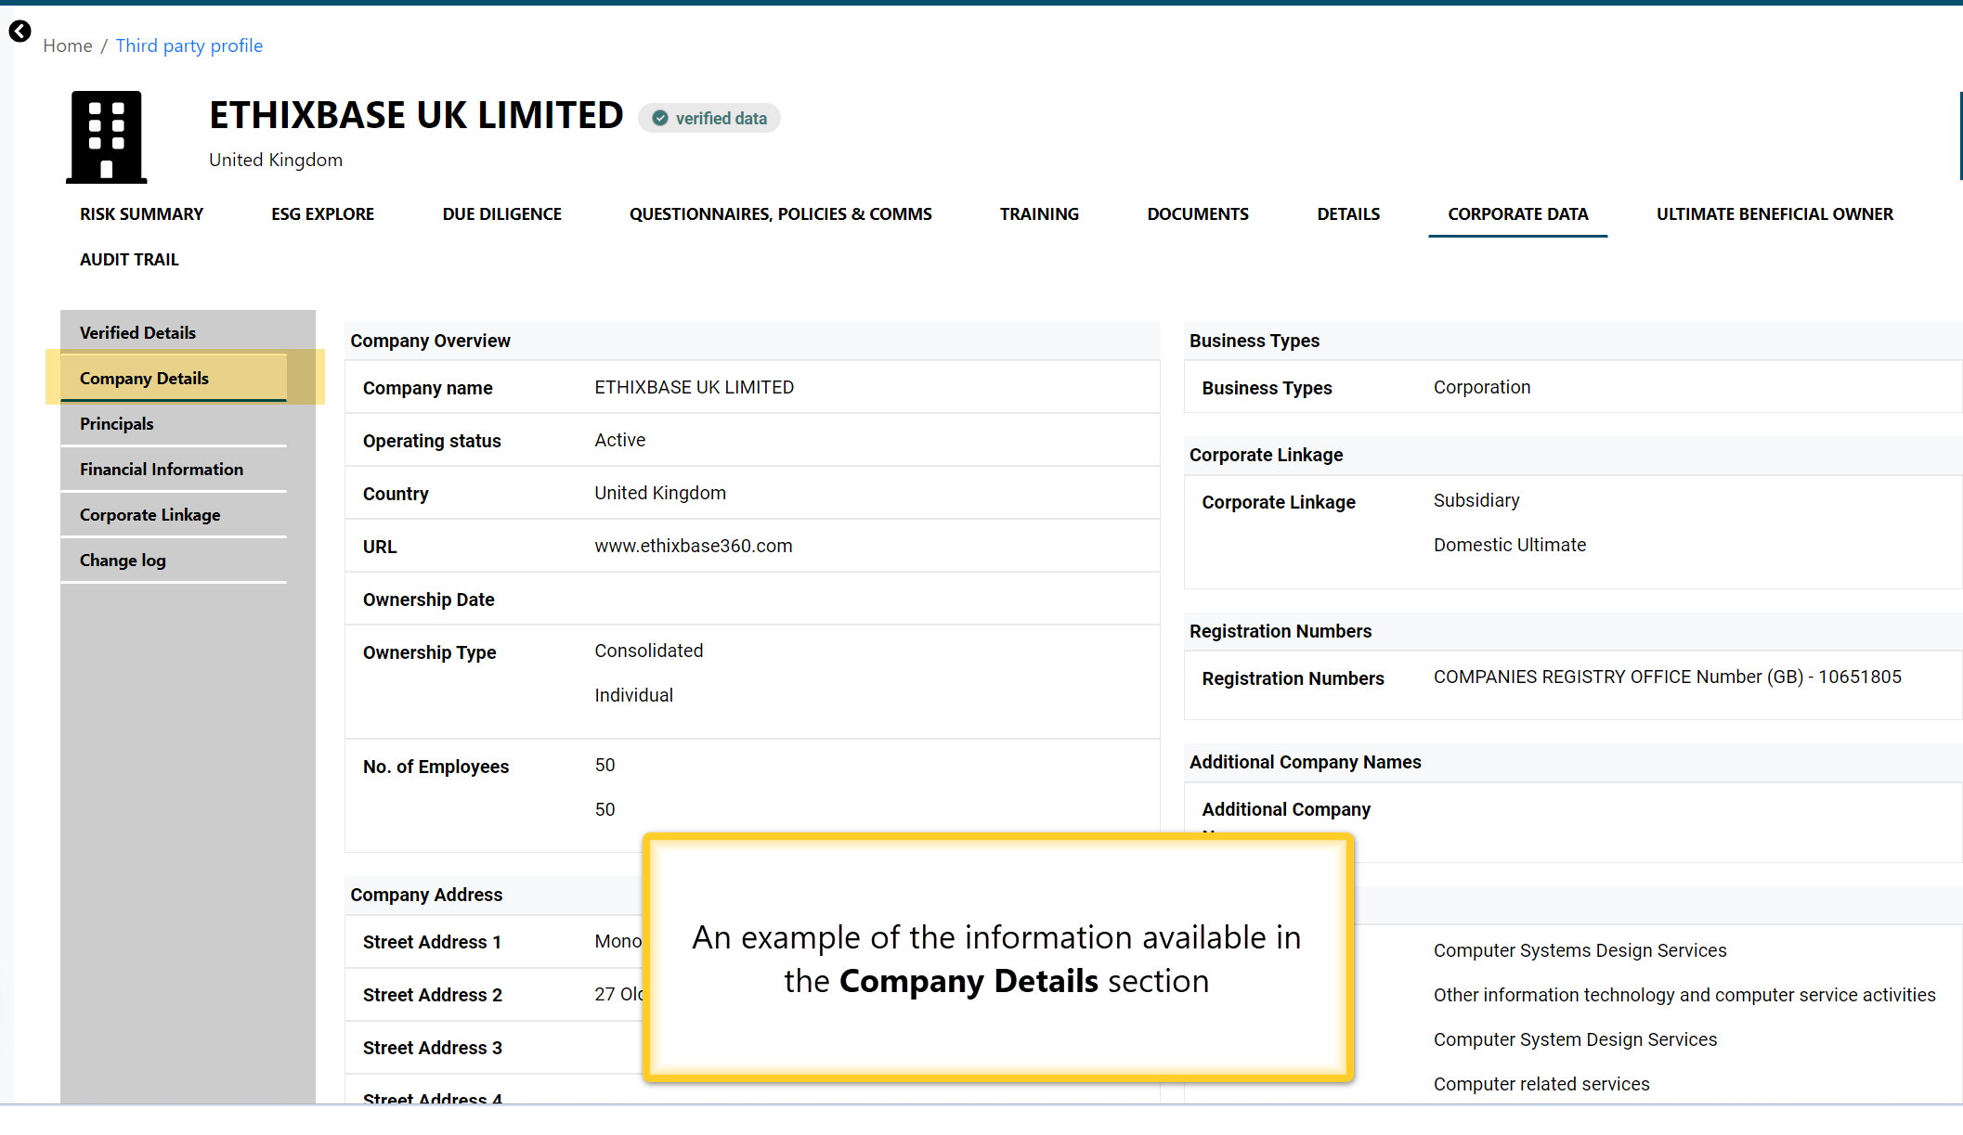1963x1135 pixels.
Task: Click the www.ethixbase360.com URL value
Action: tap(694, 546)
